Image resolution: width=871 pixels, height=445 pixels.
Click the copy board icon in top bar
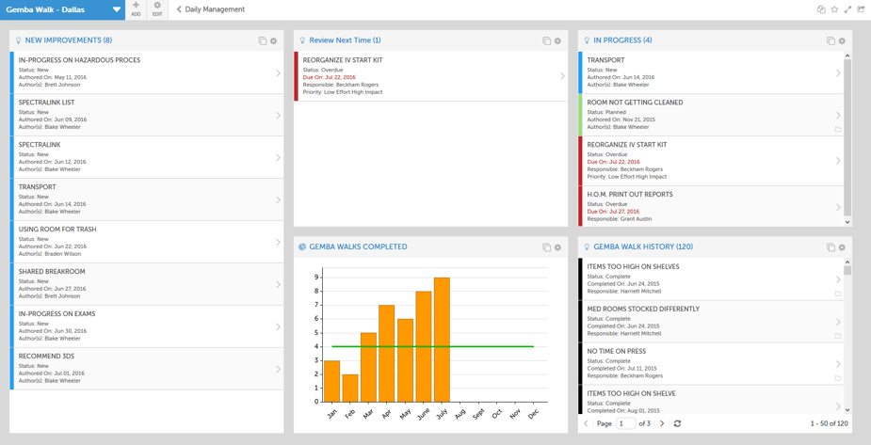(x=821, y=9)
